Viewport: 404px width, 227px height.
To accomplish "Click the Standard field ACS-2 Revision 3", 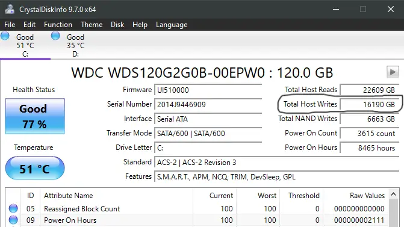I will point(277,163).
